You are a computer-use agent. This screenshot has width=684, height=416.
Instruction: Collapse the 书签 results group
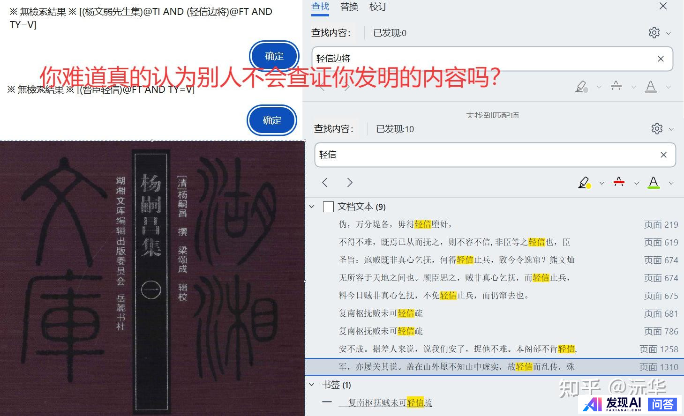coord(312,385)
